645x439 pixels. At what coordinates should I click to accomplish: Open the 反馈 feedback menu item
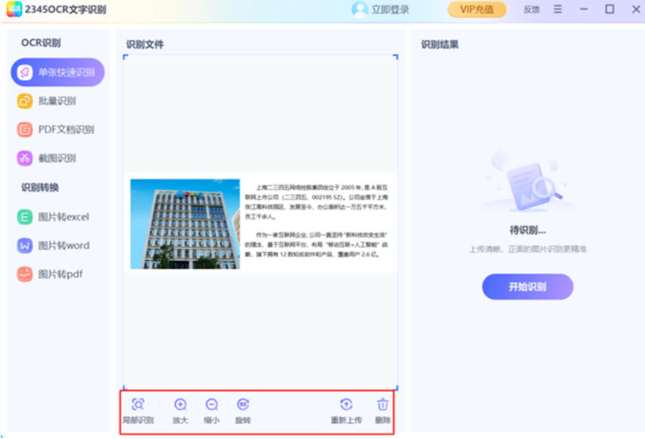(531, 10)
